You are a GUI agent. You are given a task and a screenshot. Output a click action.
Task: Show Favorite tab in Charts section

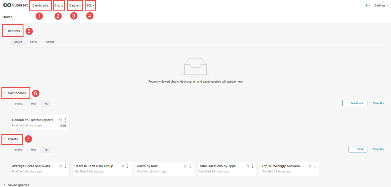[18, 150]
